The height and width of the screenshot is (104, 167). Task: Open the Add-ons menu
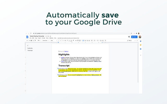51,38
